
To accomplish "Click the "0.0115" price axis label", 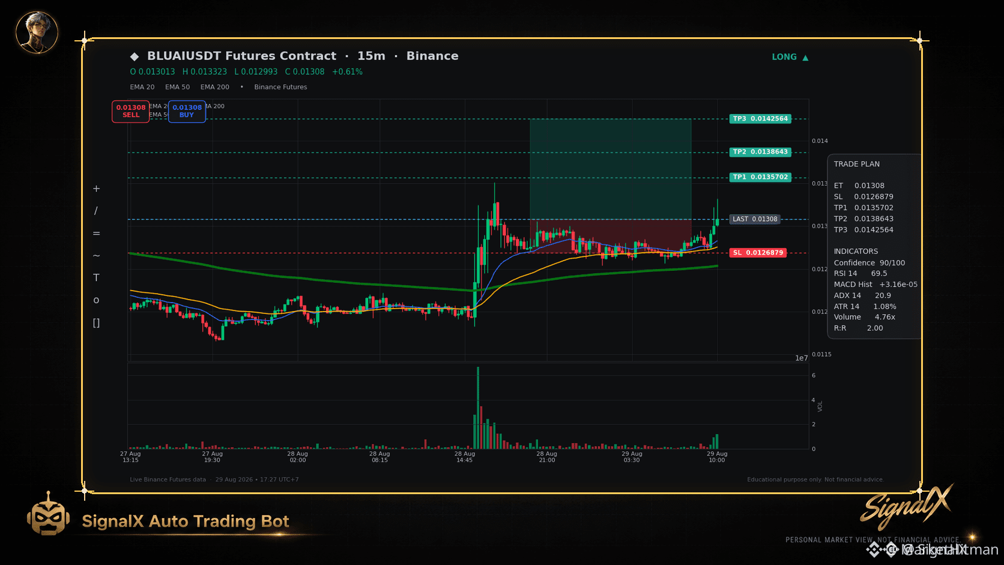I will point(821,354).
